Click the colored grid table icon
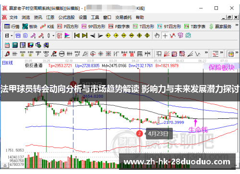 [231, 54]
